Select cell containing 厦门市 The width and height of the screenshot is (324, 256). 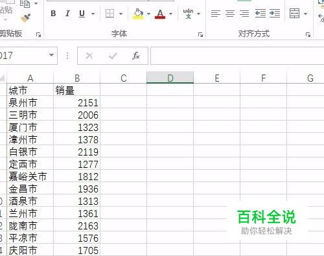click(x=30, y=127)
